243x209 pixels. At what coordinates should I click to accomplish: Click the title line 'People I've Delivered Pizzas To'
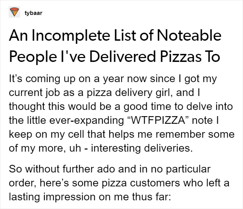click(115, 56)
